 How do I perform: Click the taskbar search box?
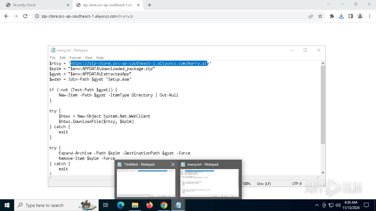click(x=56, y=205)
